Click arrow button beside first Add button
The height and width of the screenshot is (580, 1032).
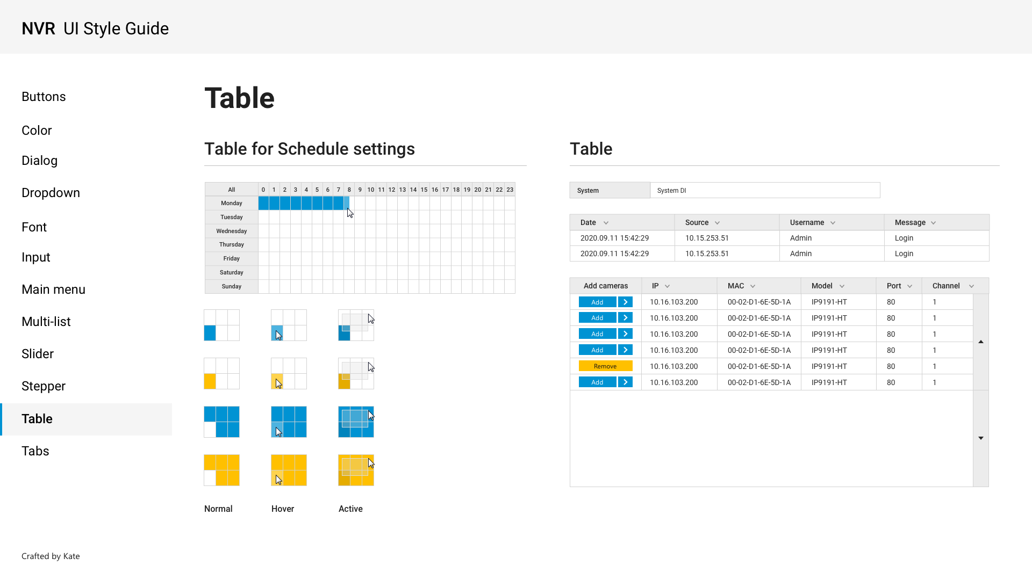[x=625, y=302]
